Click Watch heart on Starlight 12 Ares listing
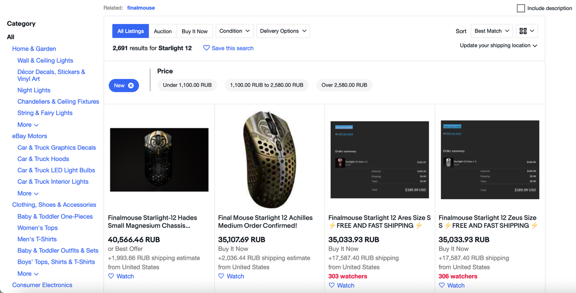The height and width of the screenshot is (293, 576). coord(332,285)
